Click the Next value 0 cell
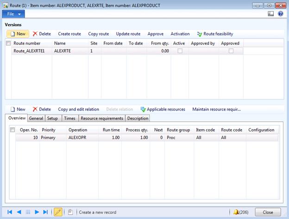This screenshot has height=219, width=289. coord(157,138)
